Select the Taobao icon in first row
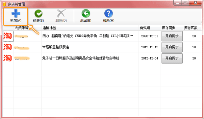Image resolution: width=204 pixels, height=119 pixels. 8,36
